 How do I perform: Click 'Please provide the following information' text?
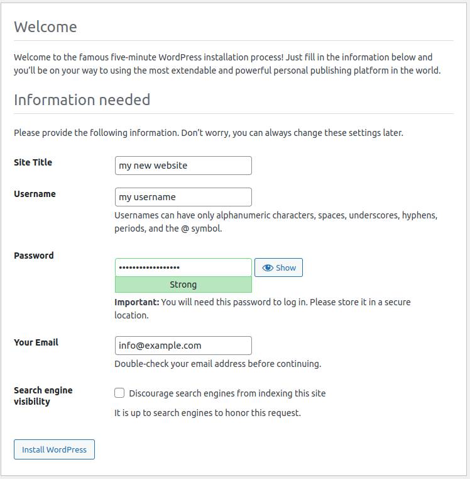209,133
